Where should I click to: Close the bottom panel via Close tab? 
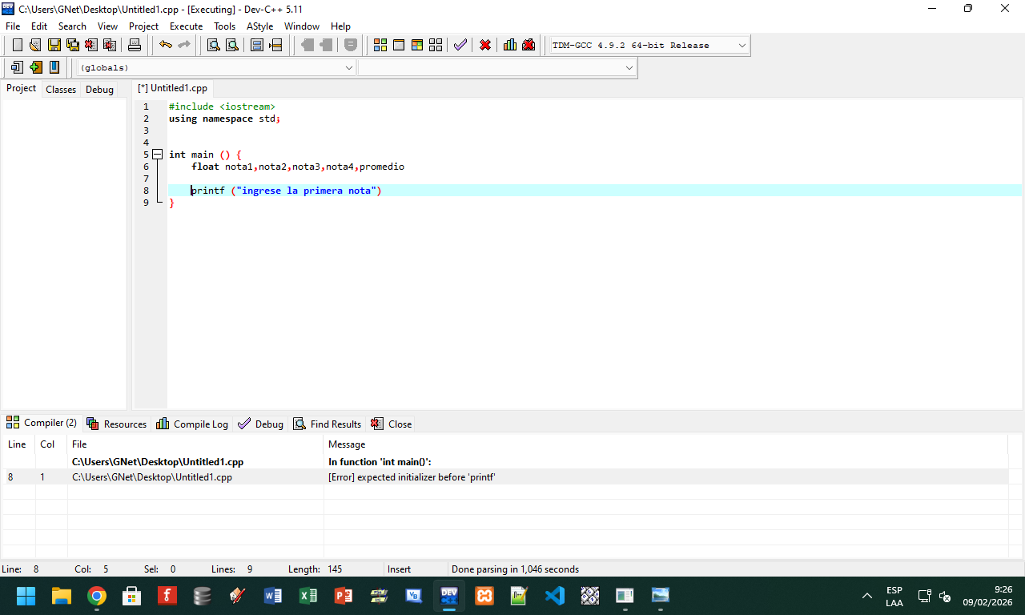(392, 424)
